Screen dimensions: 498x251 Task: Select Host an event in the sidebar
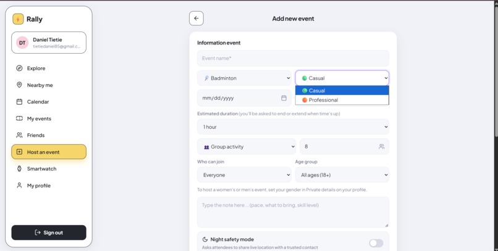pyautogui.click(x=49, y=152)
